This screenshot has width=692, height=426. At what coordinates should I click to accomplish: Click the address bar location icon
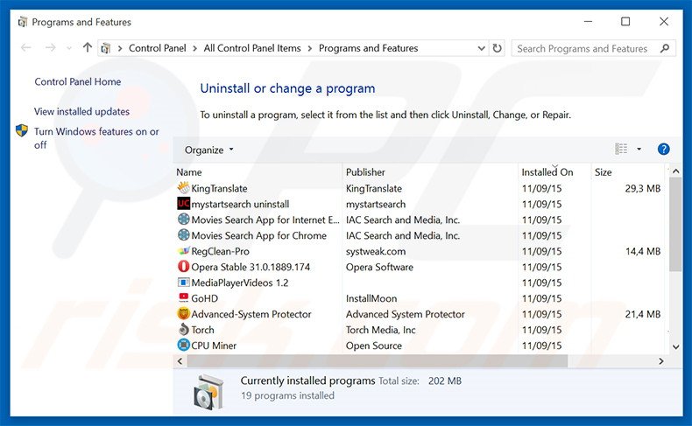(105, 48)
